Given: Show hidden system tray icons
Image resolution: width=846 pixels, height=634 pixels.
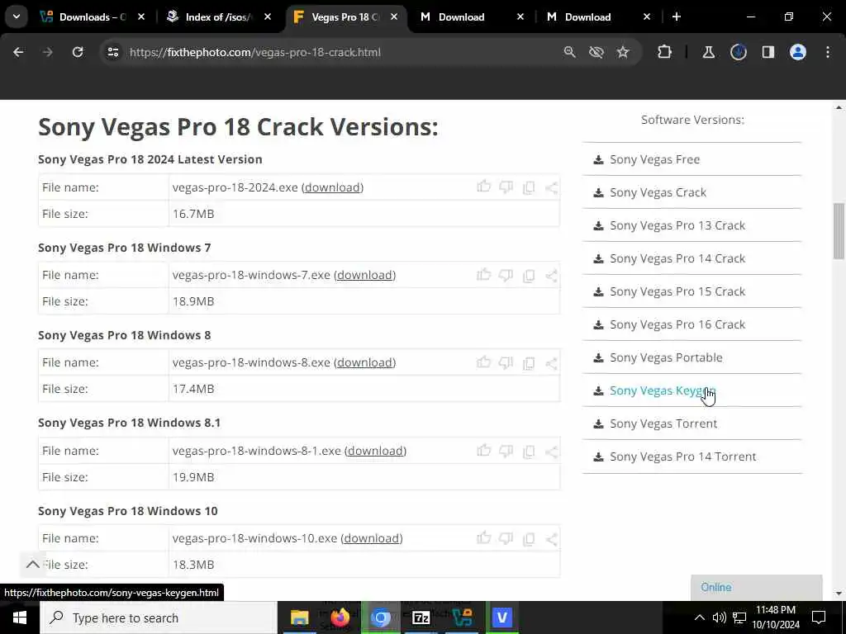Looking at the screenshot, I should [x=699, y=617].
